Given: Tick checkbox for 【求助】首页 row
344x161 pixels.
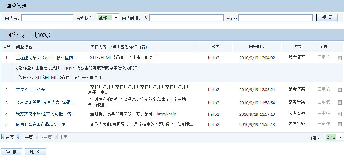Looking at the screenshot, I should click(x=340, y=102).
